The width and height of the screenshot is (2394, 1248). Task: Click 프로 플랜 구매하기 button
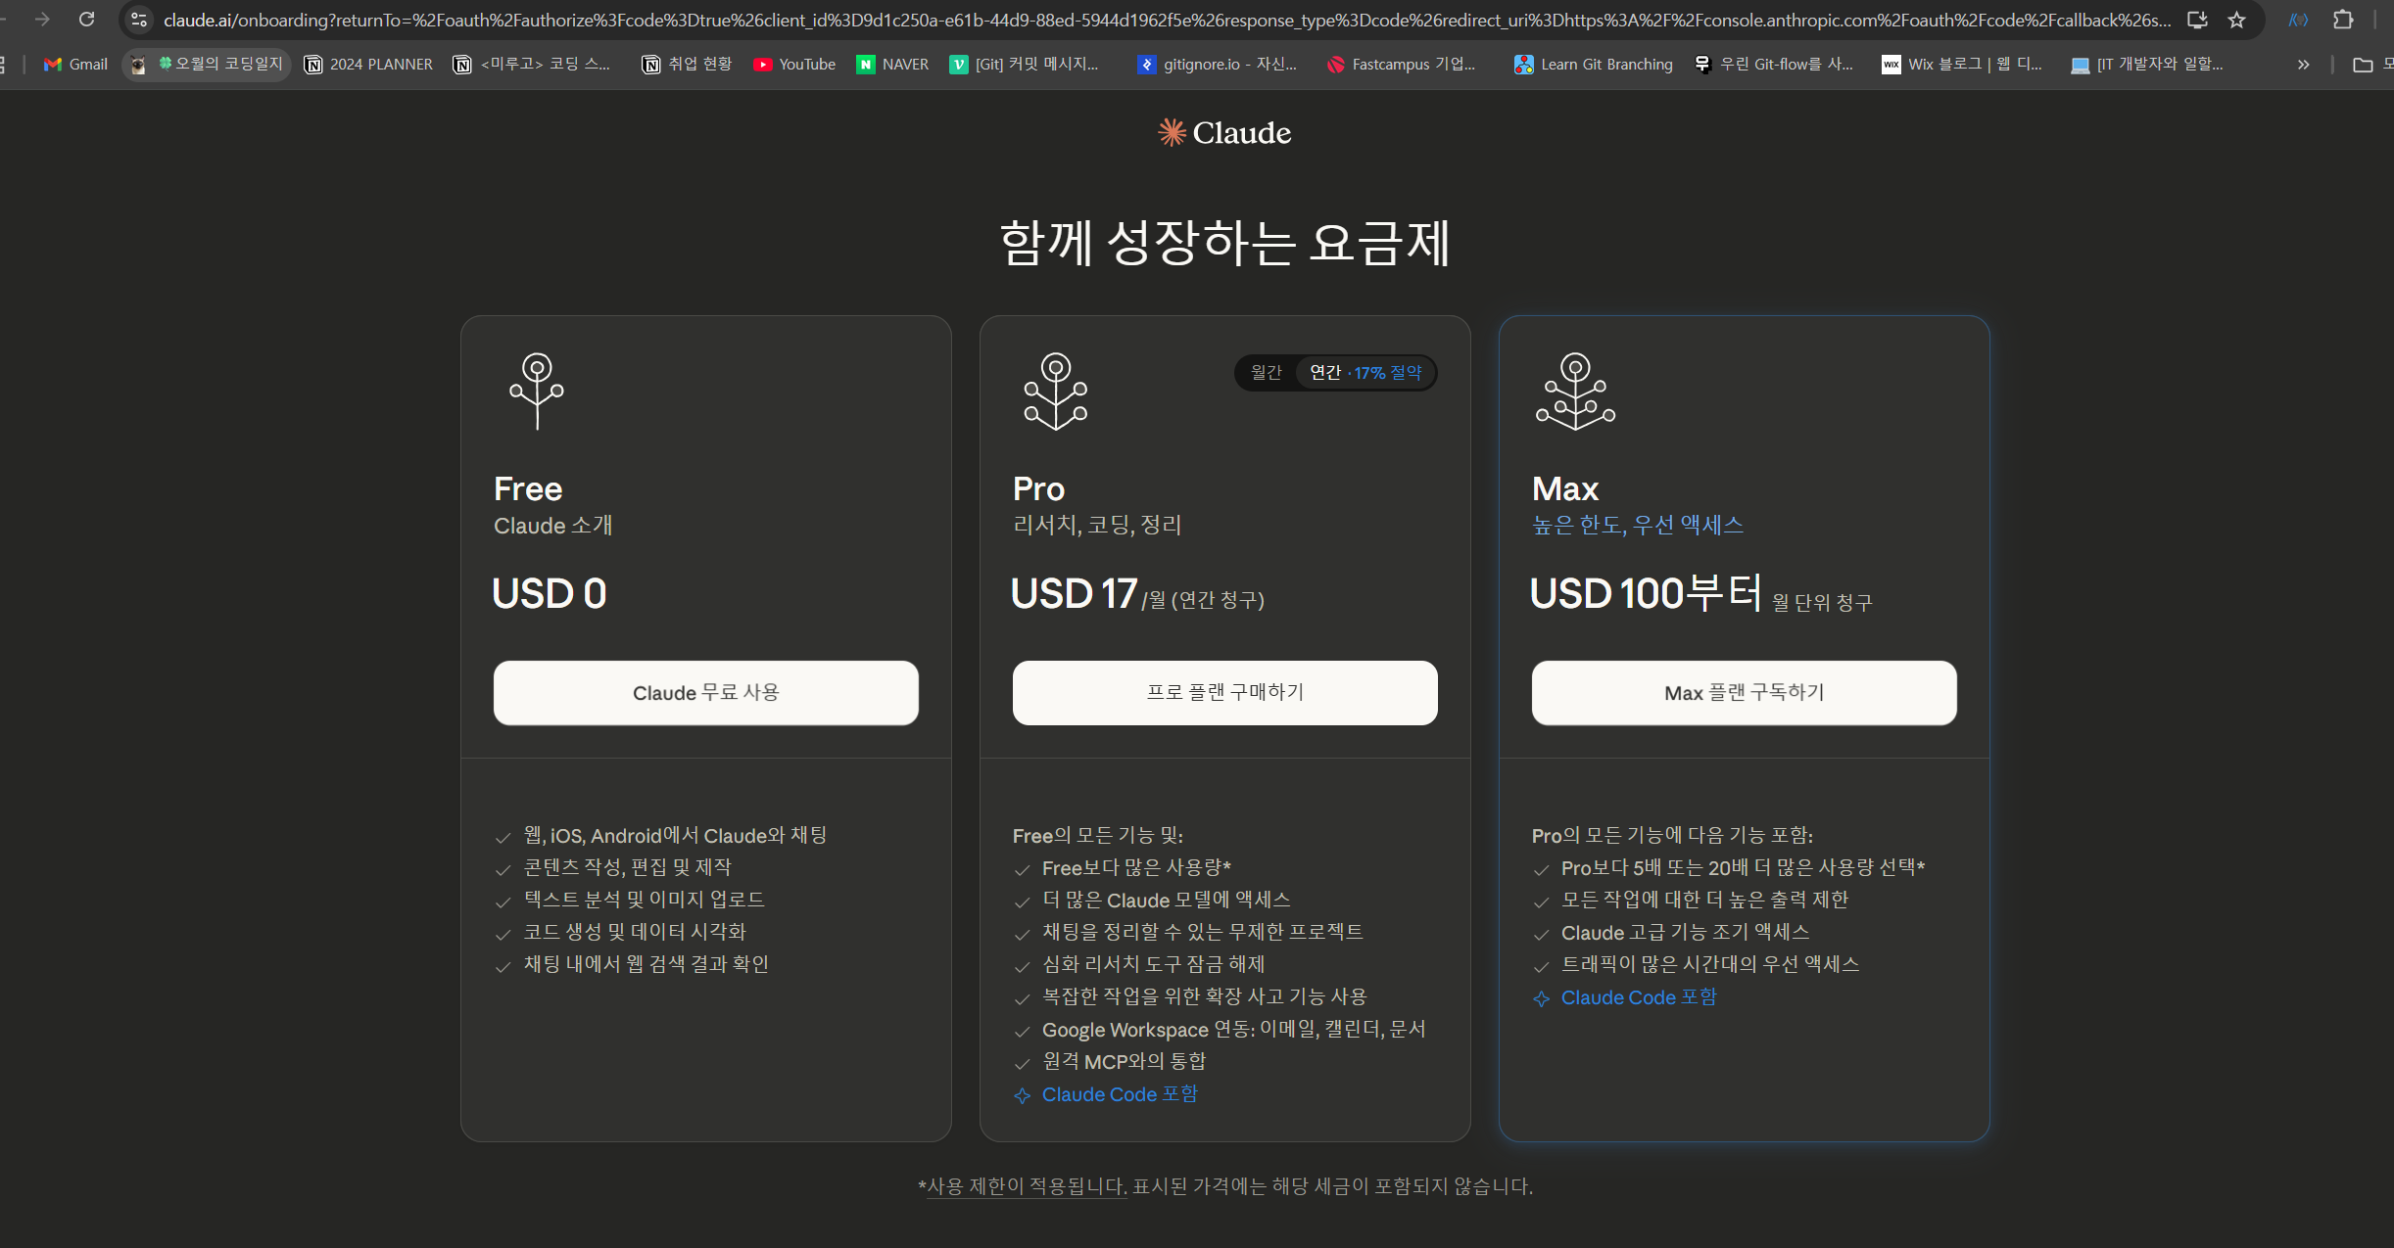tap(1224, 693)
